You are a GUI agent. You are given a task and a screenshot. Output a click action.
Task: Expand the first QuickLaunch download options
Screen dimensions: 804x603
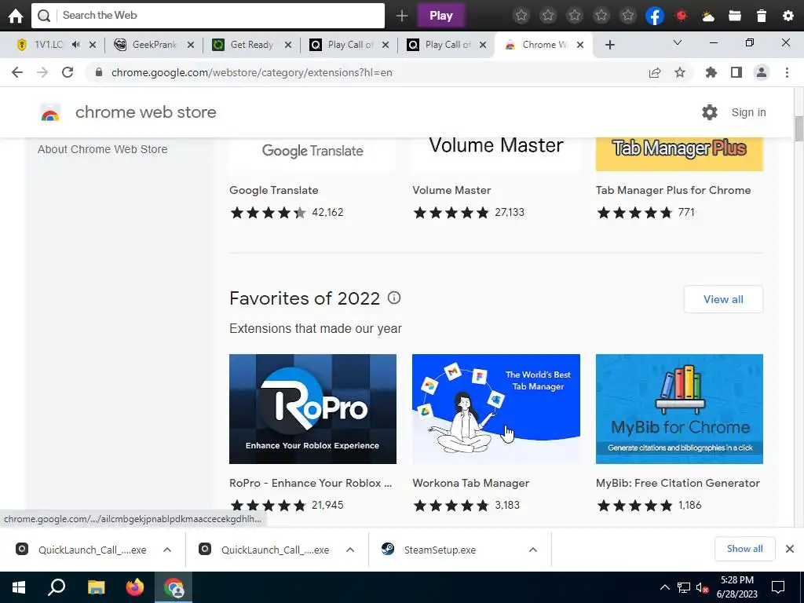(167, 550)
